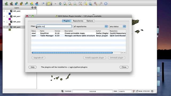Activate the Pan Map hand tool
The image size is (171, 96).
[x=60, y=4]
